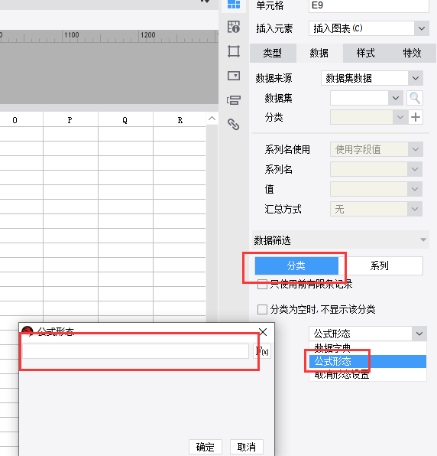437x456 pixels.
Task: Select column header Q
Action: (x=125, y=120)
